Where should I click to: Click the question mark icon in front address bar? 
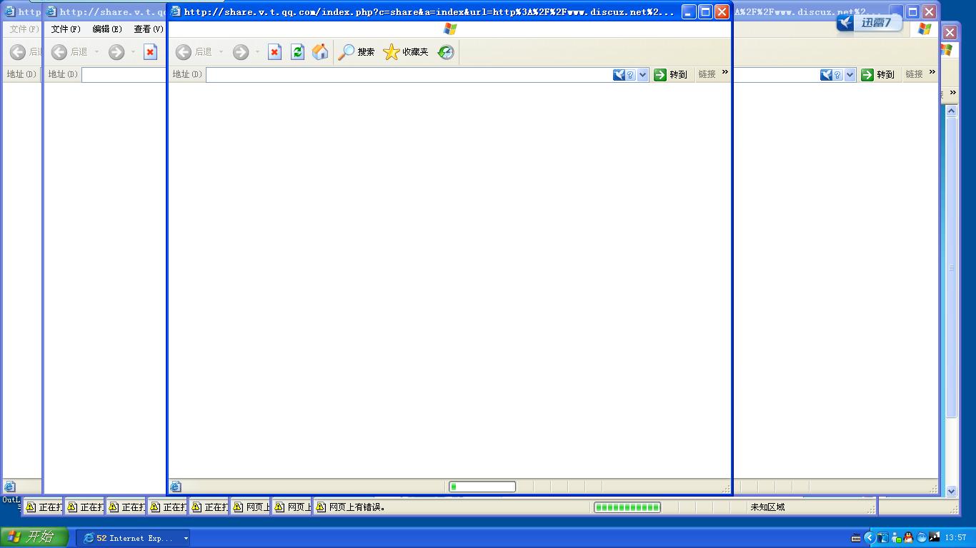(630, 74)
